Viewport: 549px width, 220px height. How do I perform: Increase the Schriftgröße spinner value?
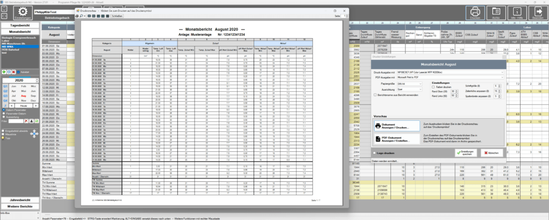498,85
